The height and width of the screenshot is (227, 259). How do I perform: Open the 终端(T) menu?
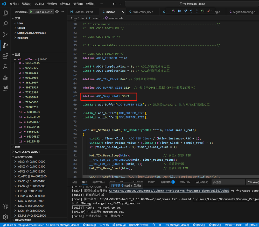click(91, 4)
